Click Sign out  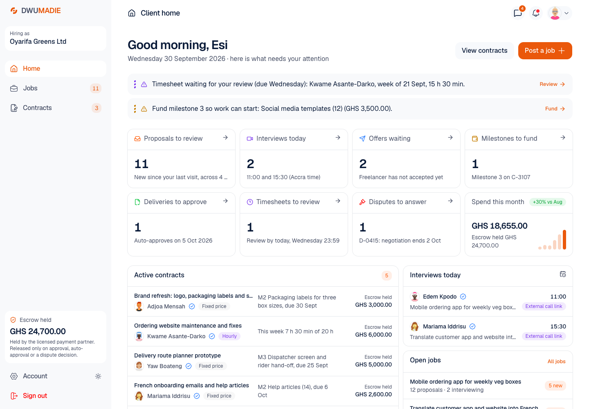click(x=29, y=396)
